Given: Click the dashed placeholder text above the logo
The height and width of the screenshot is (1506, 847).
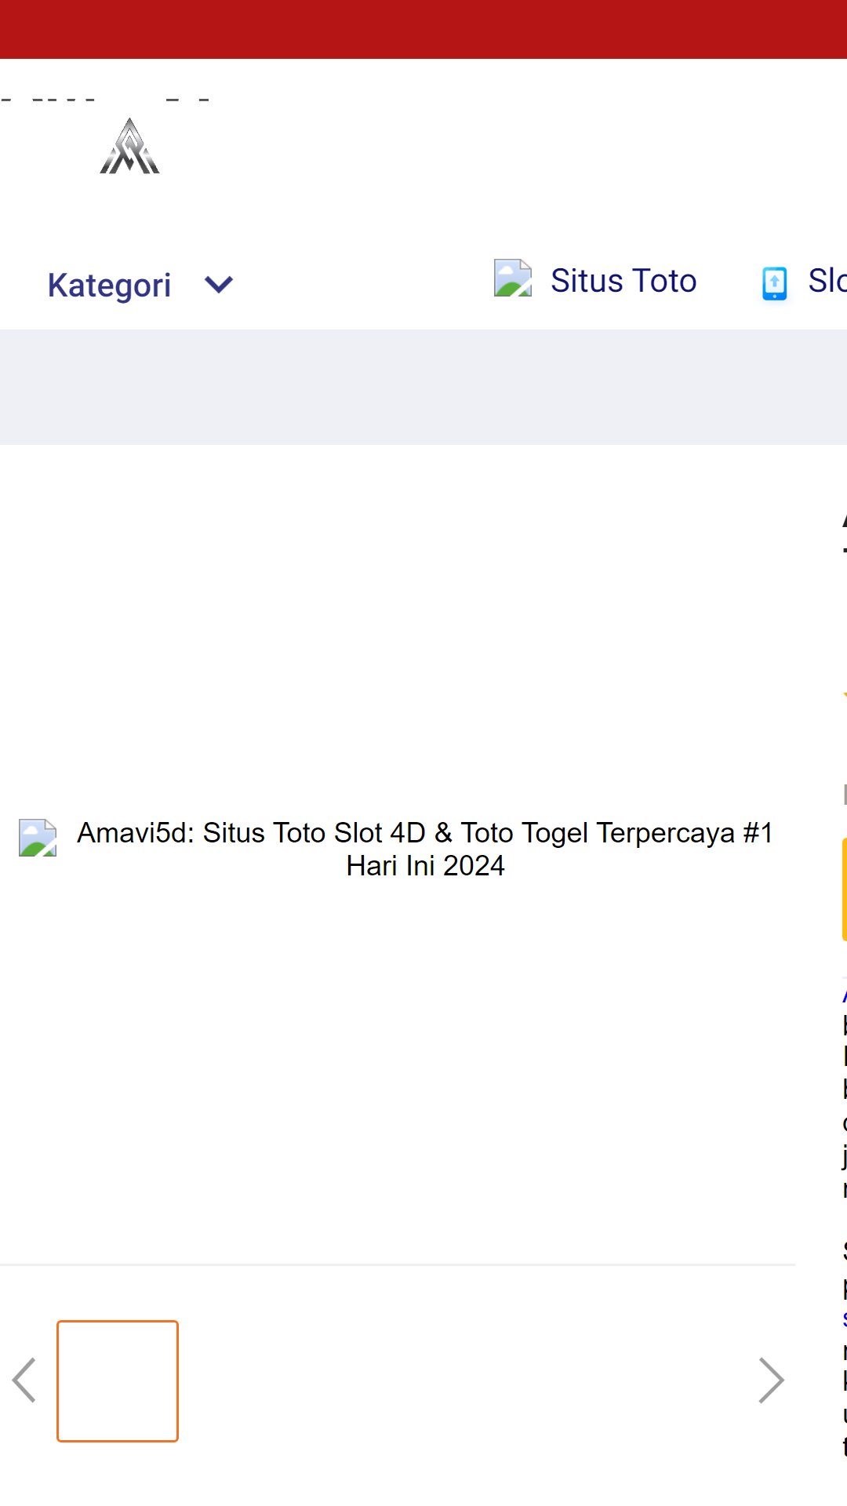Looking at the screenshot, I should click(106, 100).
